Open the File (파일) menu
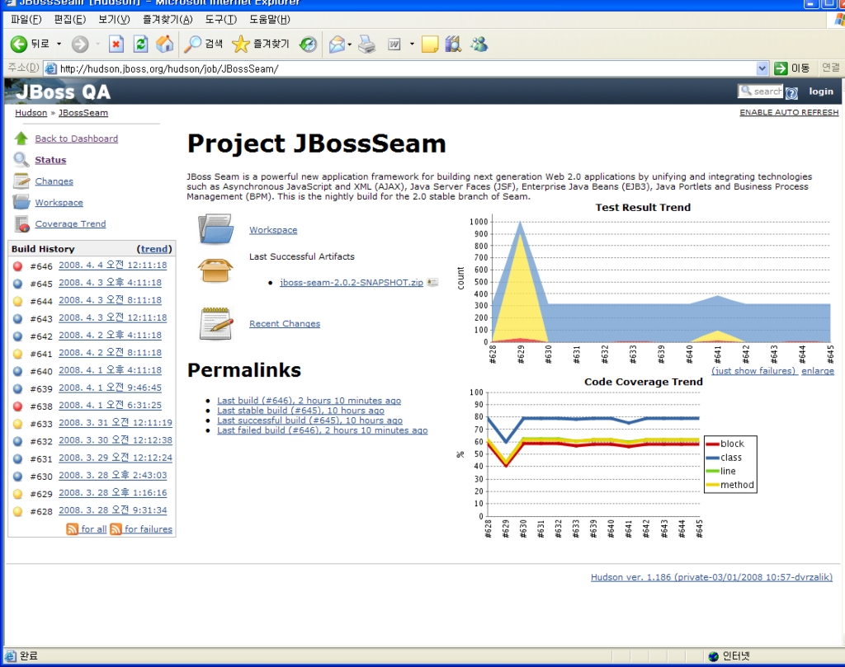845x667 pixels. tap(26, 20)
